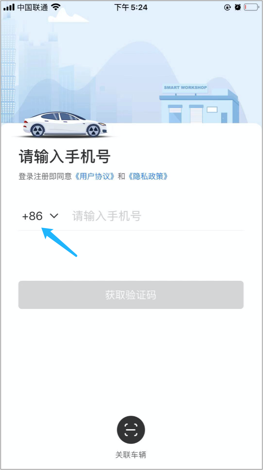The image size is (263, 470).
Task: Tap the rotation lock status icon
Action: (227, 7)
